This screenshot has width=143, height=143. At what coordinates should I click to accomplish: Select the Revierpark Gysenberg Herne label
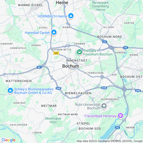pyautogui.click(x=100, y=6)
